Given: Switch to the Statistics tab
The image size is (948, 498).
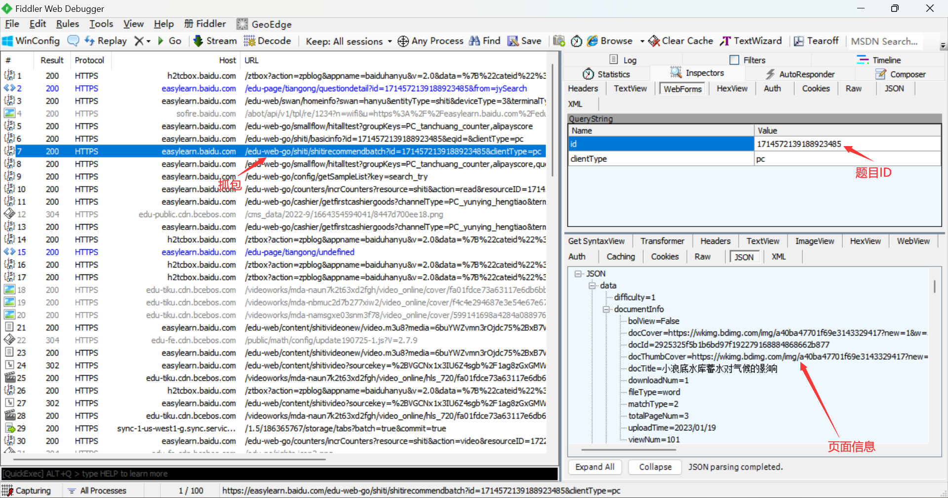Looking at the screenshot, I should pyautogui.click(x=606, y=74).
